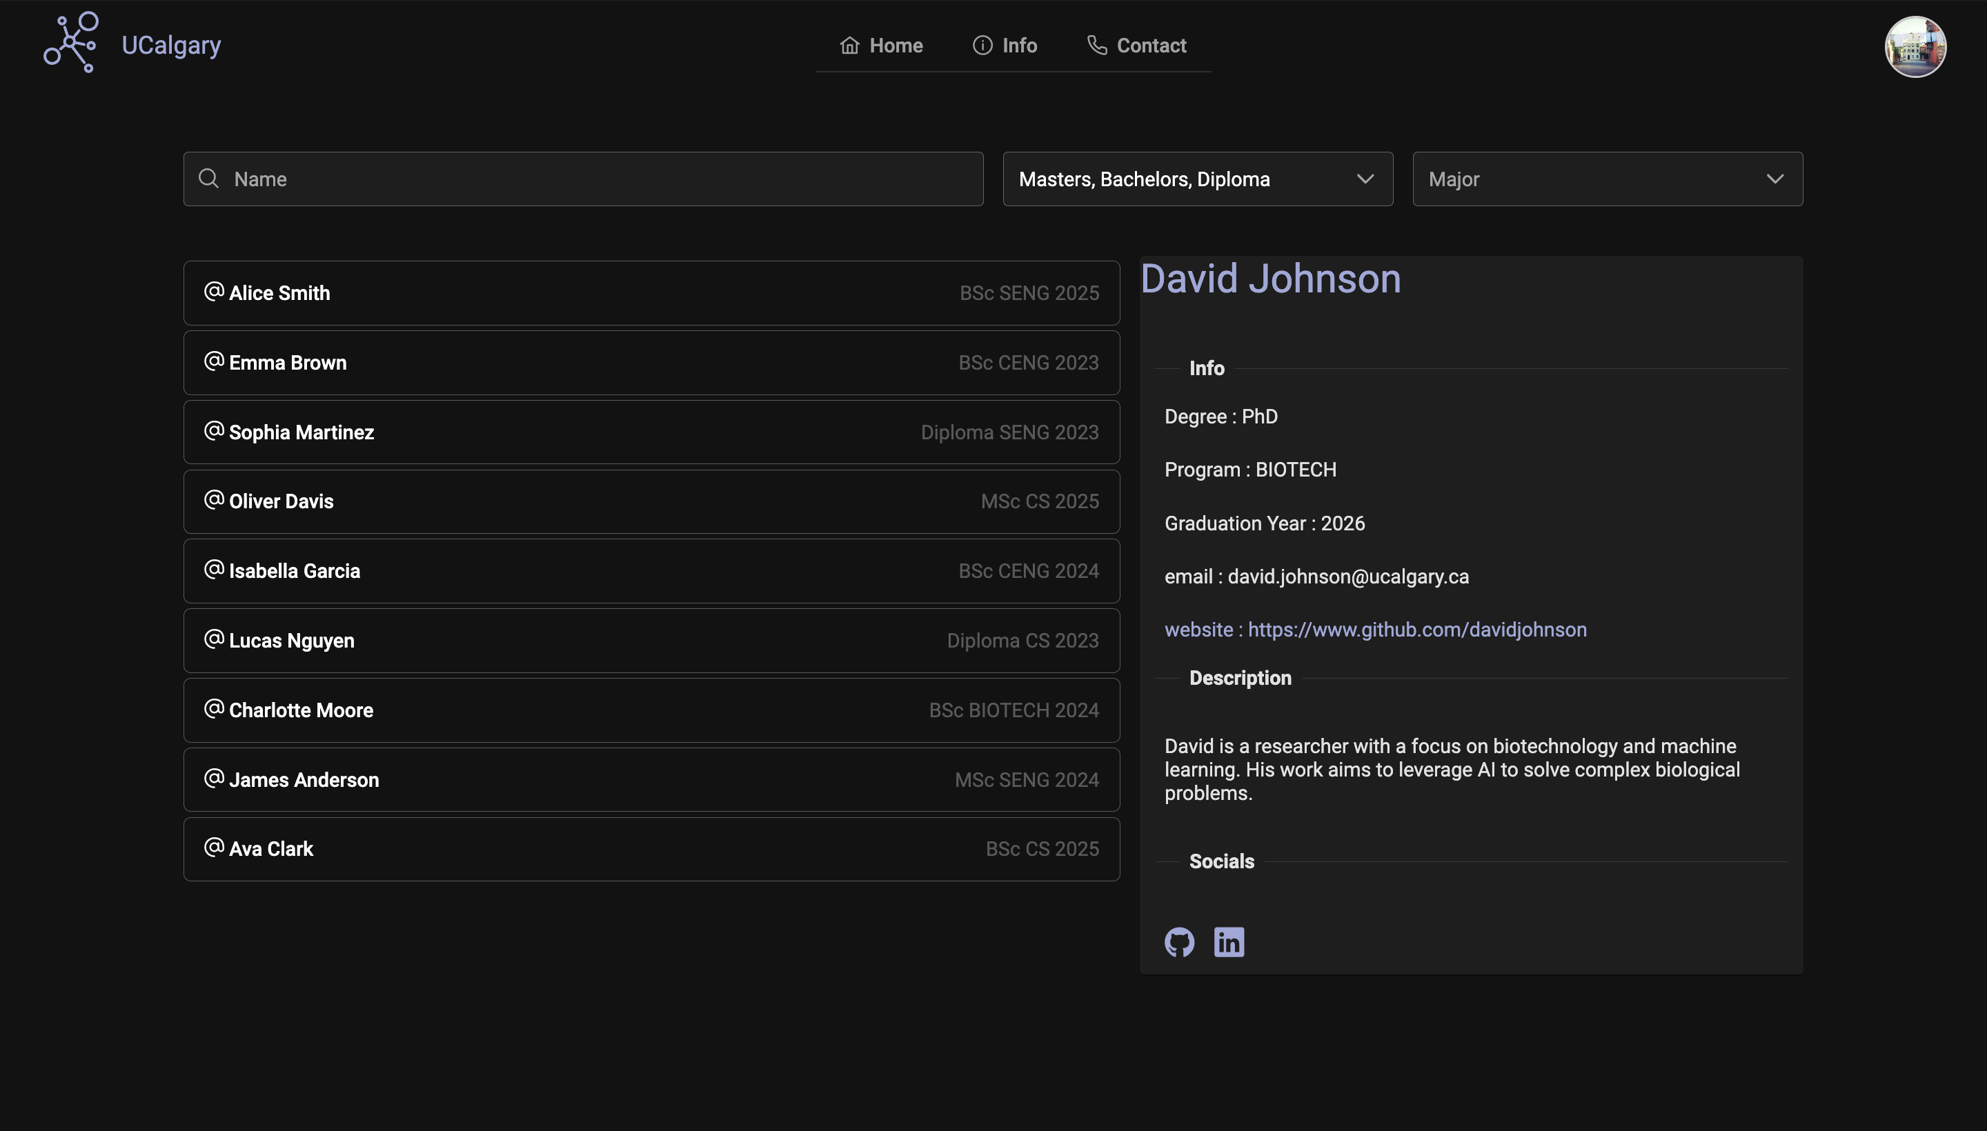1987x1131 pixels.
Task: Click the magnifier icon in Name search
Action: pyautogui.click(x=208, y=179)
